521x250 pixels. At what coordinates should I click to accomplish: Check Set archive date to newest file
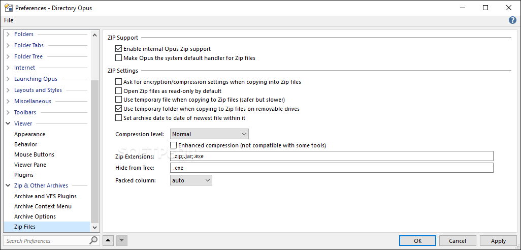click(118, 118)
